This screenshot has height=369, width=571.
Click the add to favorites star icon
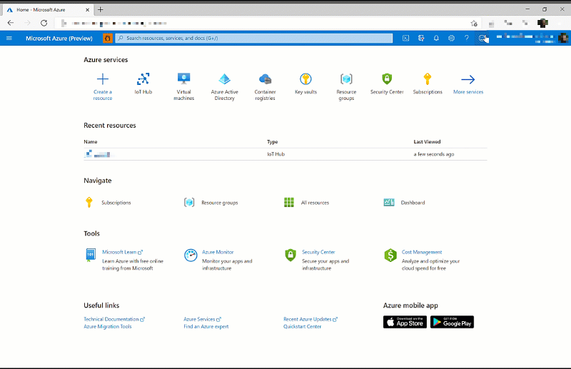(x=474, y=24)
